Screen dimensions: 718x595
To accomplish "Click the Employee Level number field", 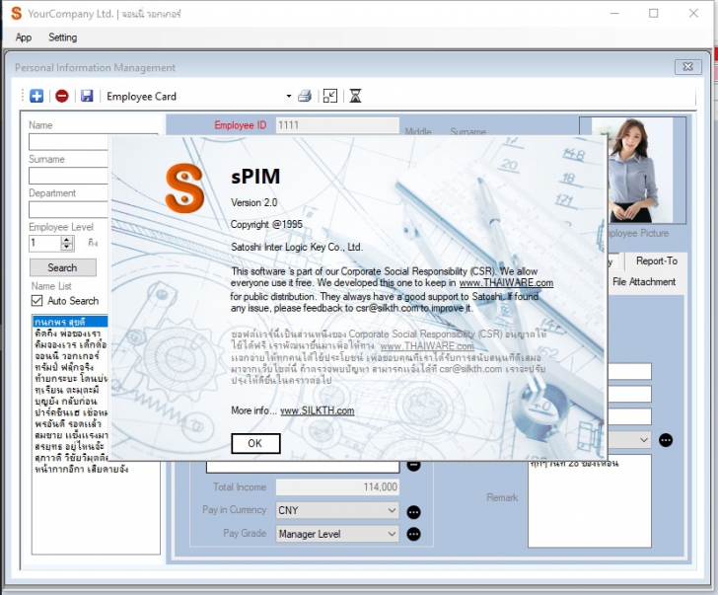I will (x=45, y=243).
